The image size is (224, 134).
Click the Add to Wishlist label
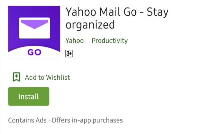pyautogui.click(x=47, y=77)
